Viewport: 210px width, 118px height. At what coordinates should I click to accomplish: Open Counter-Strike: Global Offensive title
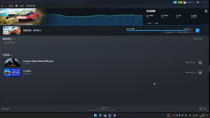click(38, 61)
